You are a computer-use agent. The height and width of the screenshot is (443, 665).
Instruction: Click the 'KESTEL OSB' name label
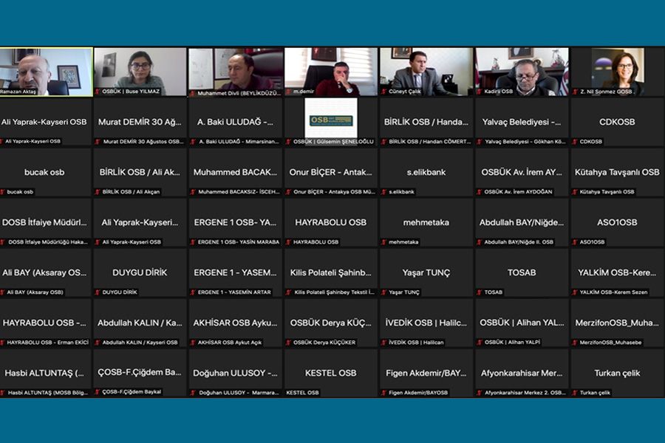point(302,393)
